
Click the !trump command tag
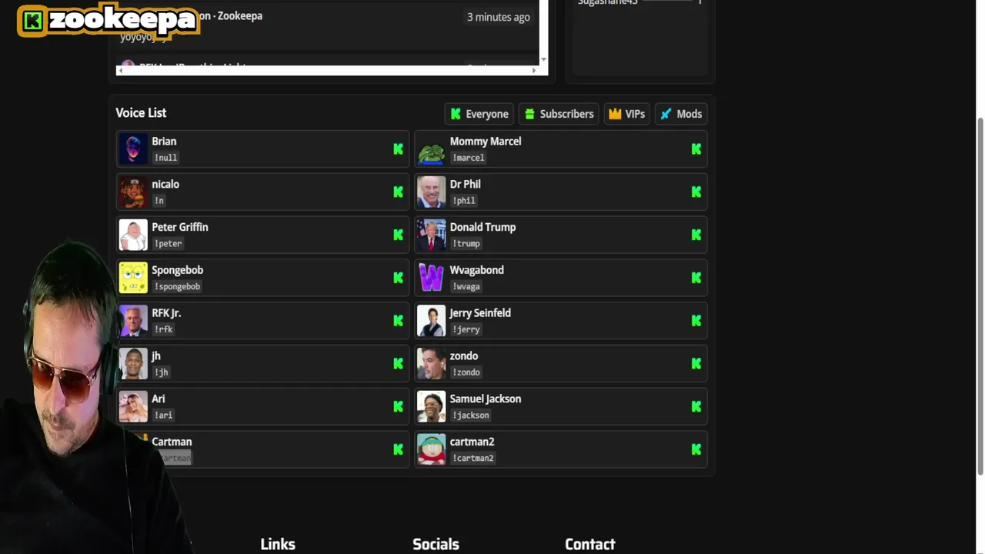tap(466, 243)
